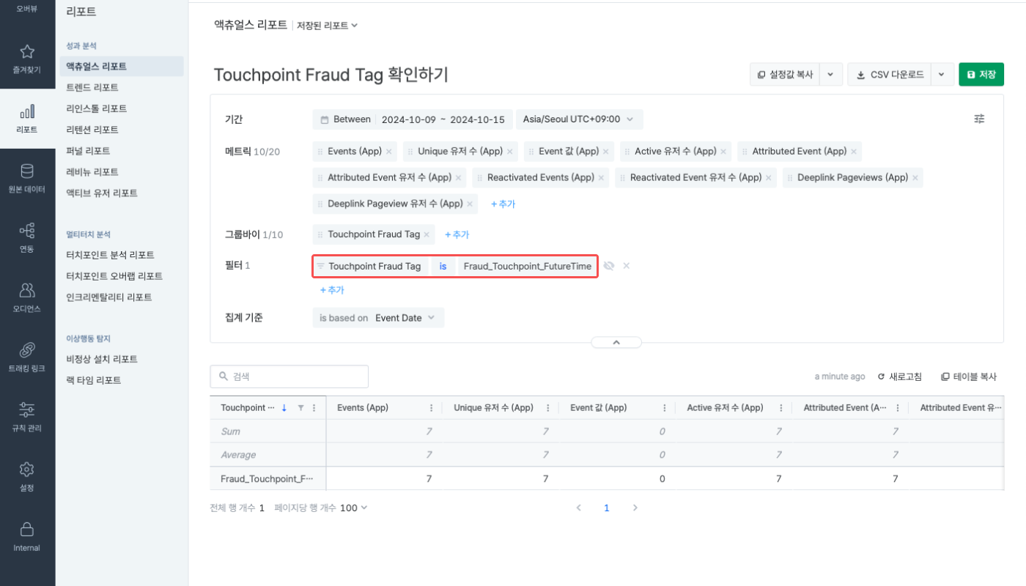Open Event 값 (App) column menu
This screenshot has width=1026, height=586.
tap(664, 408)
